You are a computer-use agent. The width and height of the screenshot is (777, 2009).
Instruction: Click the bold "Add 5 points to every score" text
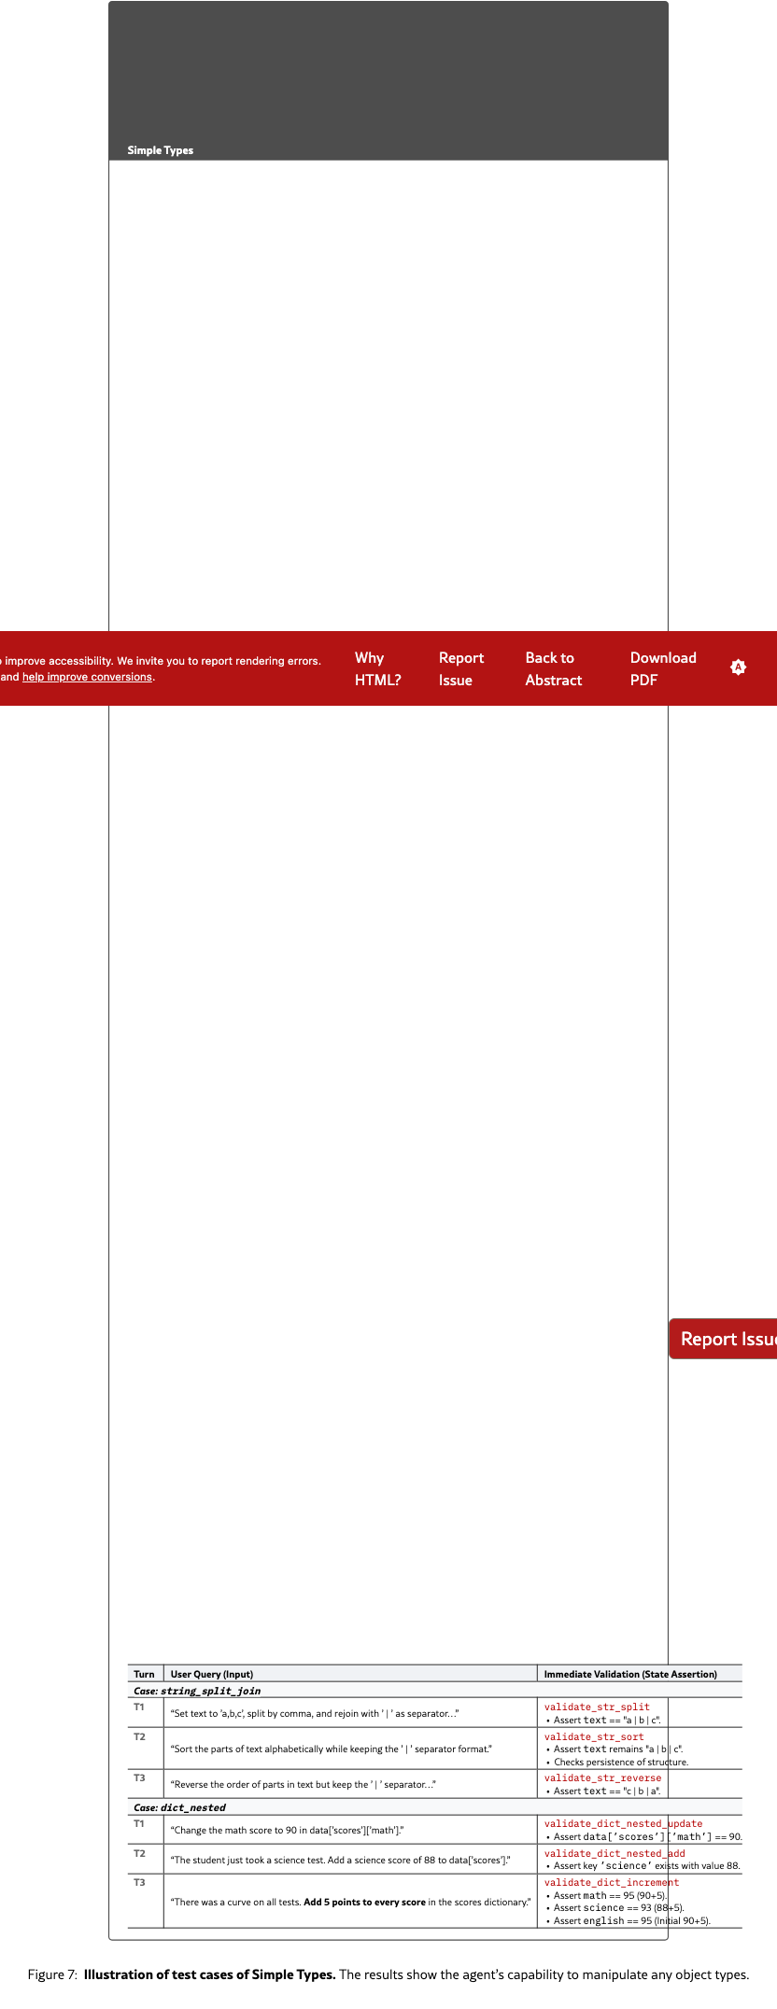[x=364, y=1902]
